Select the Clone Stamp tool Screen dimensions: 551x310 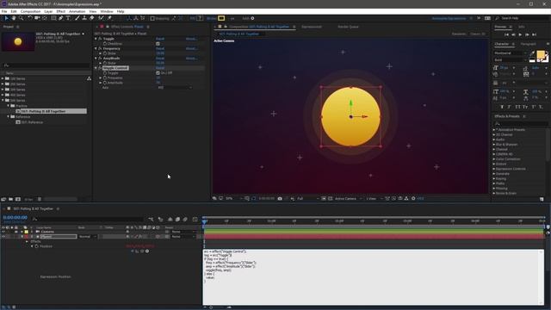pyautogui.click(x=84, y=18)
